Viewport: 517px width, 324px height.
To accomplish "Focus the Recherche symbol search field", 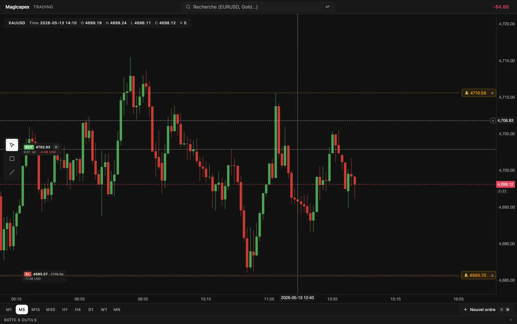I will pos(258,7).
